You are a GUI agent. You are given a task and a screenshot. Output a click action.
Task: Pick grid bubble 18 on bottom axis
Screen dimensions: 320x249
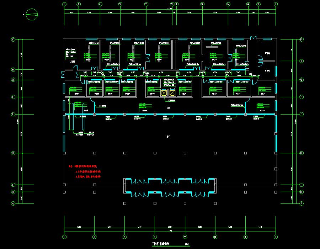point(276,237)
